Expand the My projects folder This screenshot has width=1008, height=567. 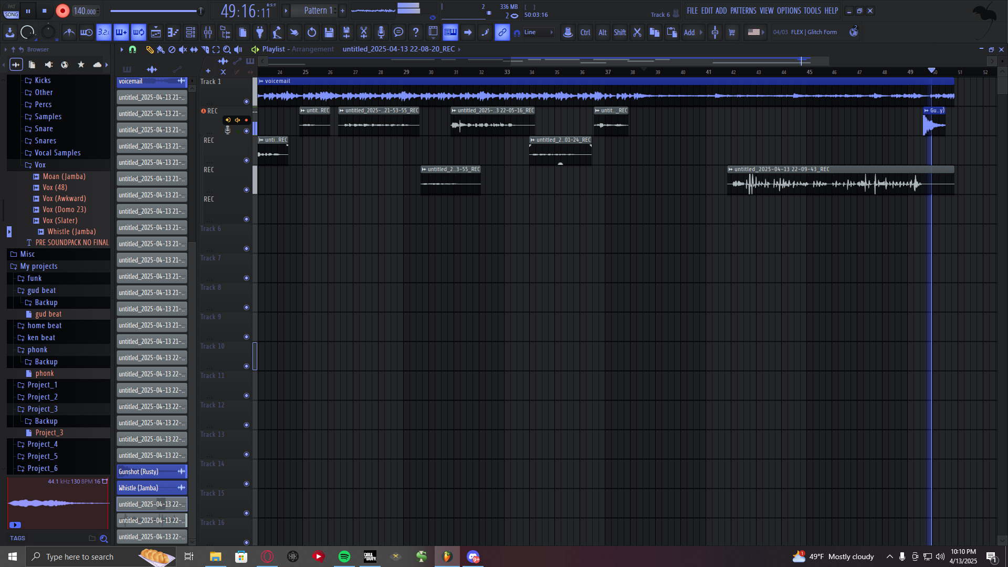pyautogui.click(x=39, y=266)
